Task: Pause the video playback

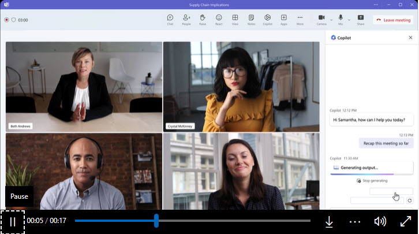Action: click(x=13, y=221)
